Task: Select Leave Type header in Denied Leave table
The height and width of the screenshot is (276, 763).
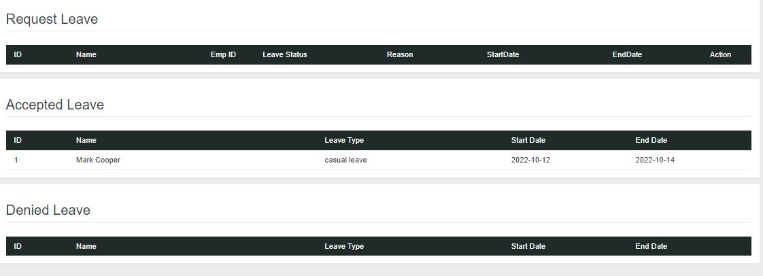Action: (344, 247)
